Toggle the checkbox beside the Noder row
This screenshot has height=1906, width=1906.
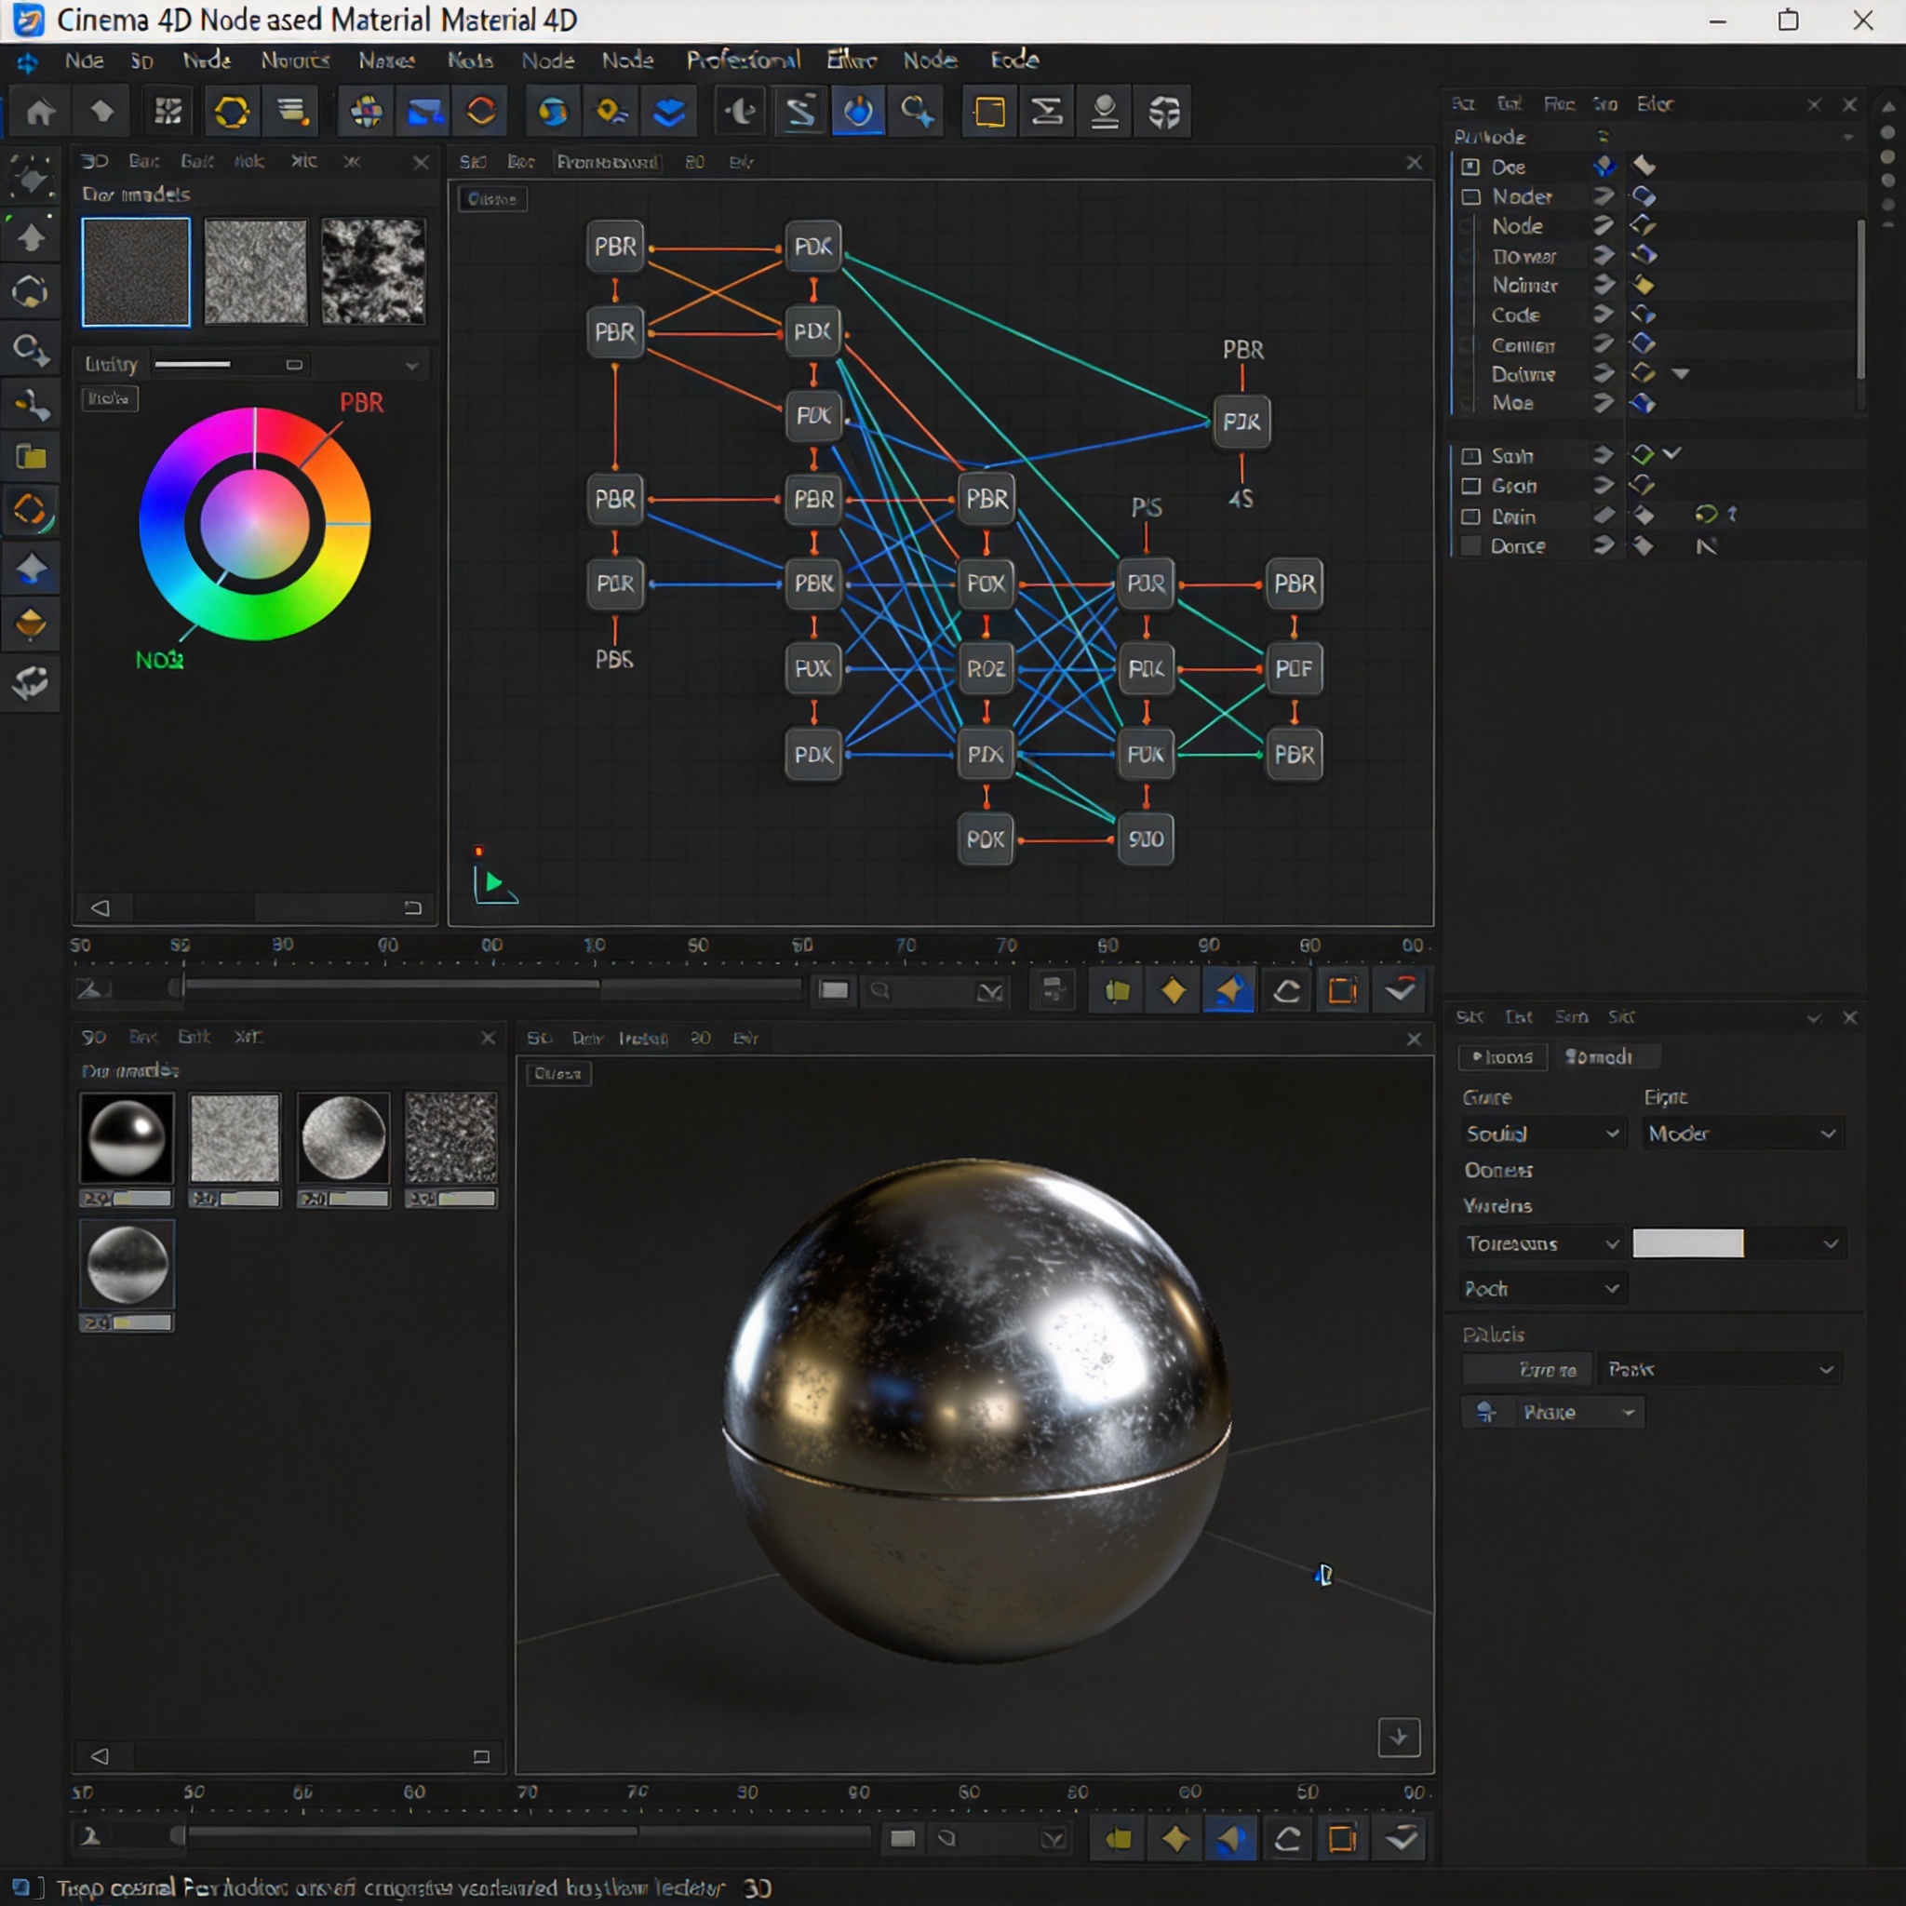point(1470,196)
